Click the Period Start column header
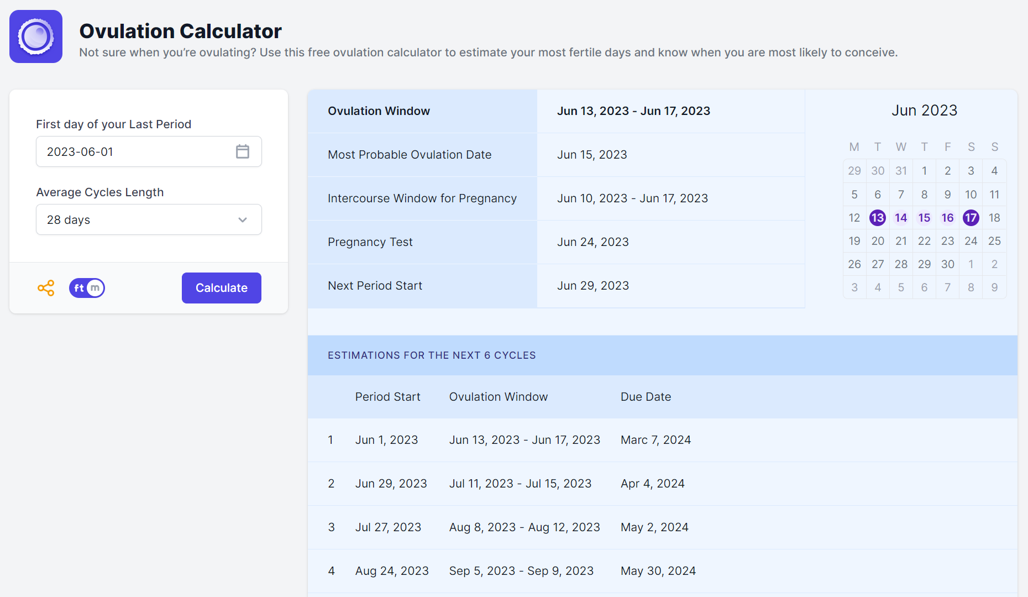 (x=387, y=397)
